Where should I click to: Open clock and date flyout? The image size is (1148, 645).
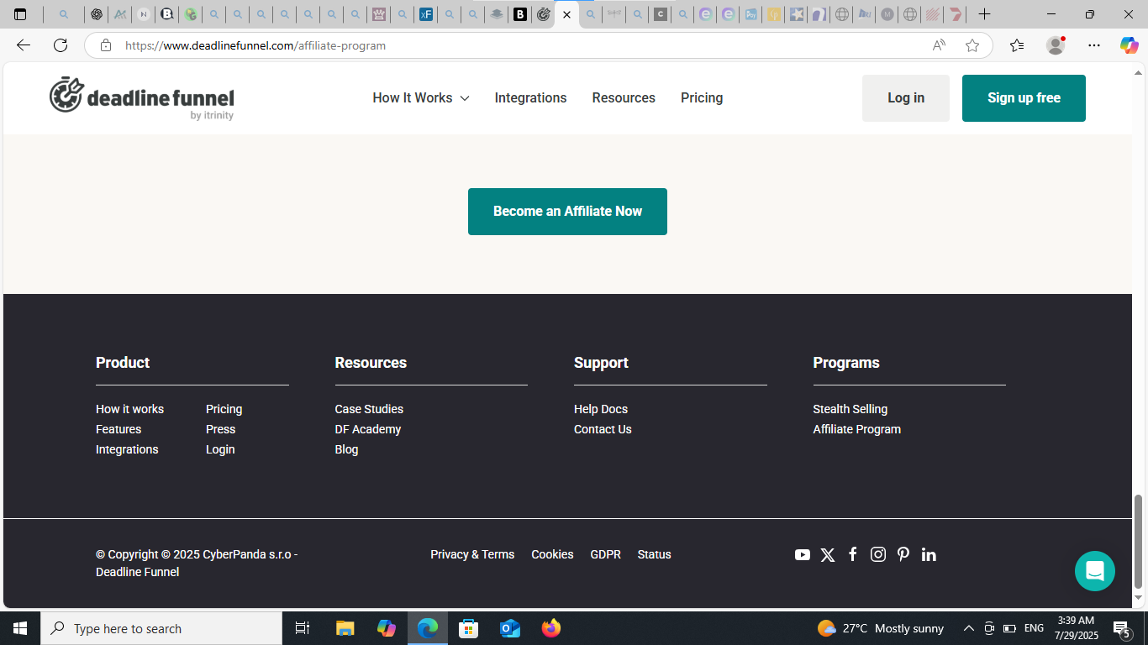click(x=1077, y=628)
